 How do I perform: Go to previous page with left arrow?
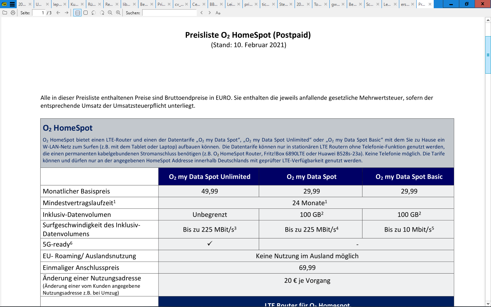pos(58,13)
